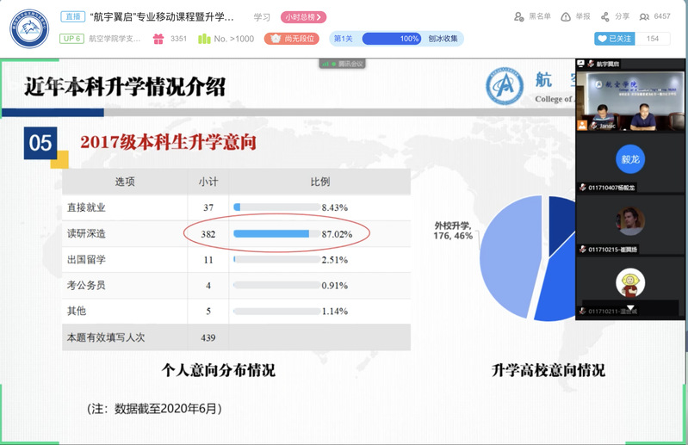Screen dimensions: 688x445
Task: Click the UP 6 level badge
Action: click(71, 39)
